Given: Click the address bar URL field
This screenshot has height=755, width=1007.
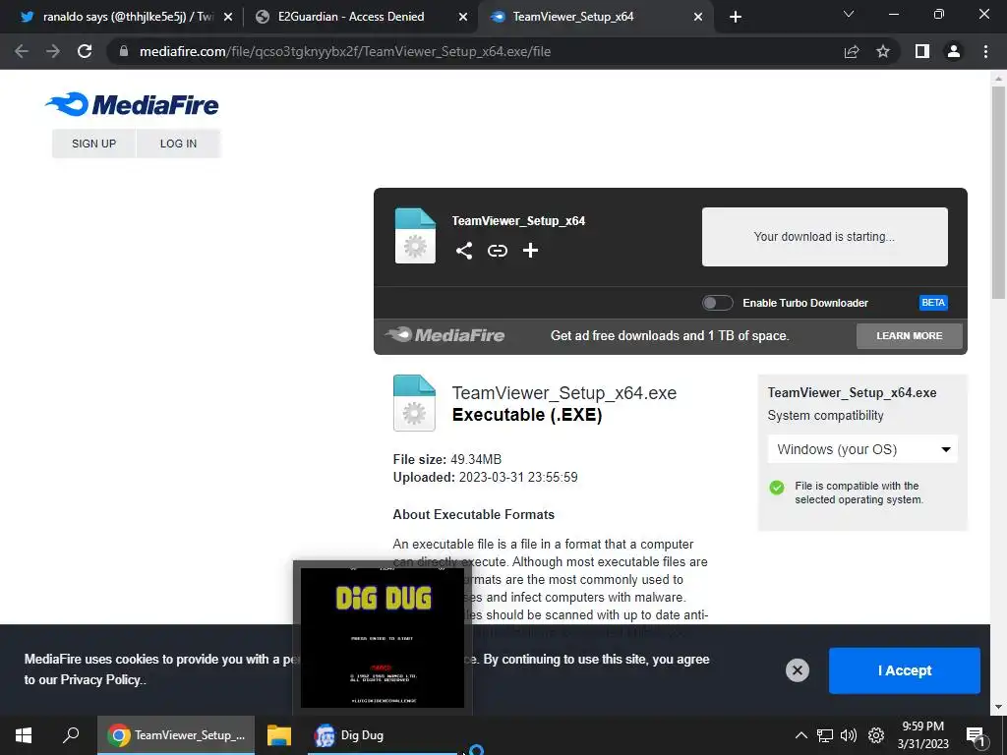Looking at the screenshot, I should [475, 51].
